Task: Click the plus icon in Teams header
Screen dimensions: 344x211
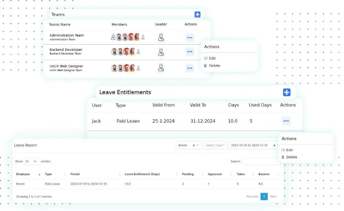Action: coord(197,14)
